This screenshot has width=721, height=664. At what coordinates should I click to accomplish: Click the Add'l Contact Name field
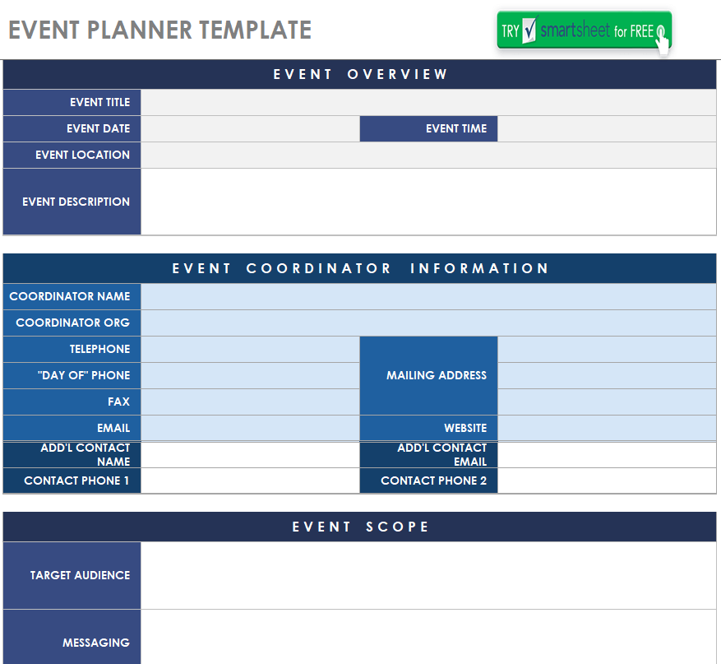(250, 455)
